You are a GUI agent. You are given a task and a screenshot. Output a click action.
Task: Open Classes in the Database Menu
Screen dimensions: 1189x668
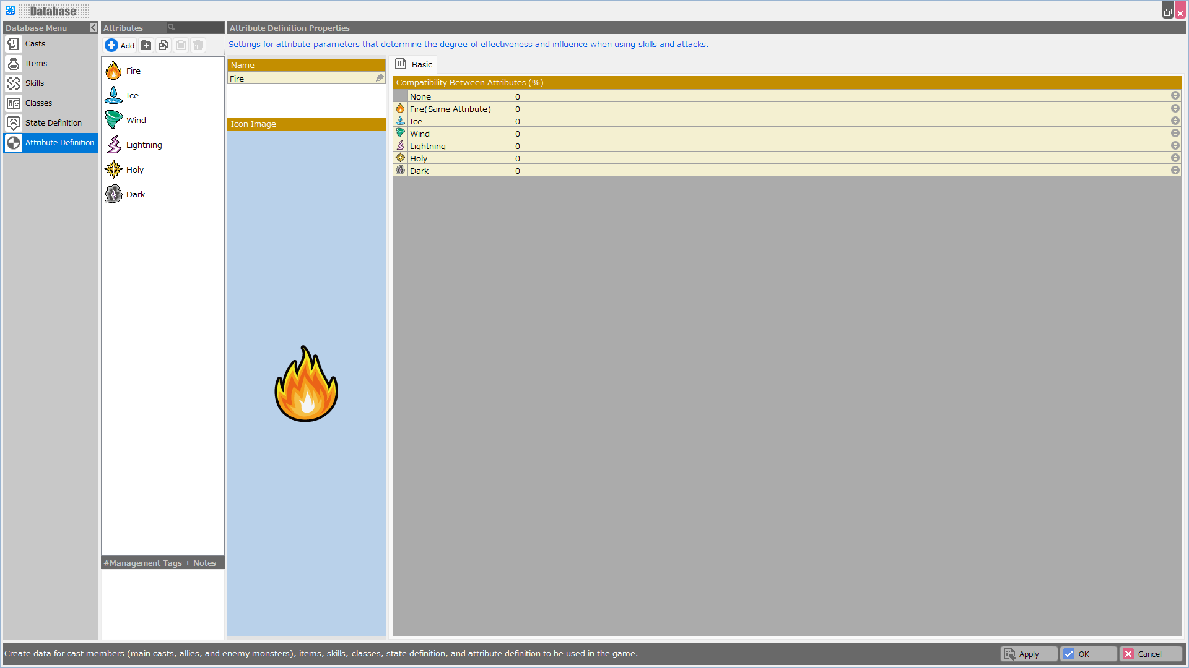[38, 103]
